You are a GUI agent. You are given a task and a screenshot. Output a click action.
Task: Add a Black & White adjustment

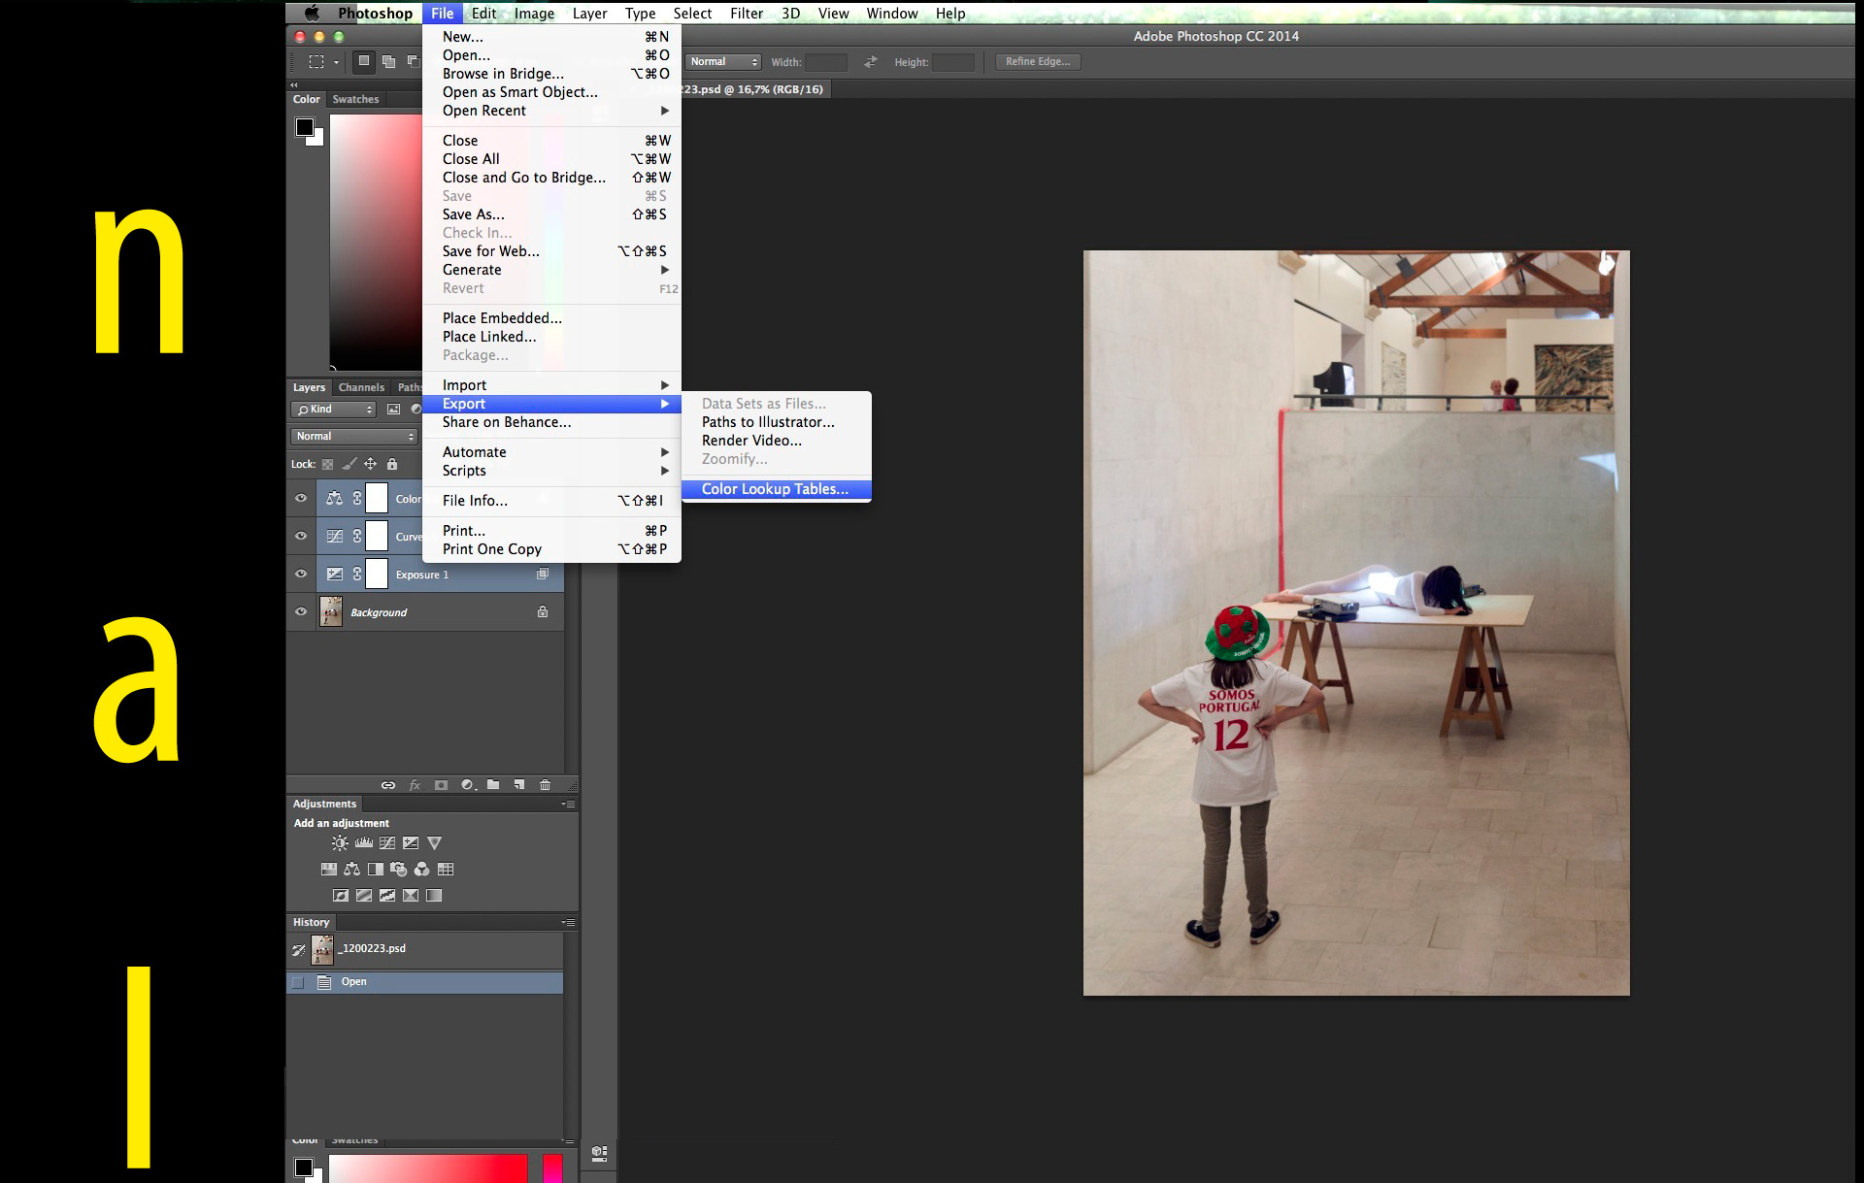[376, 870]
